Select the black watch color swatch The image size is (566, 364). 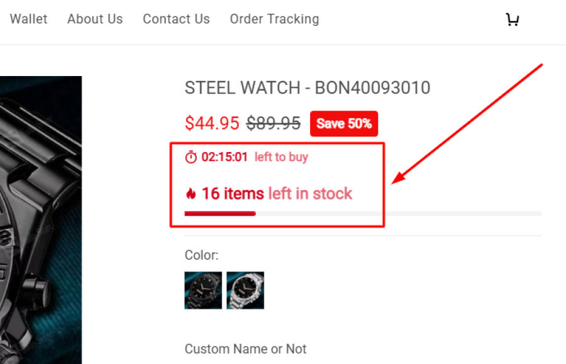tap(203, 290)
